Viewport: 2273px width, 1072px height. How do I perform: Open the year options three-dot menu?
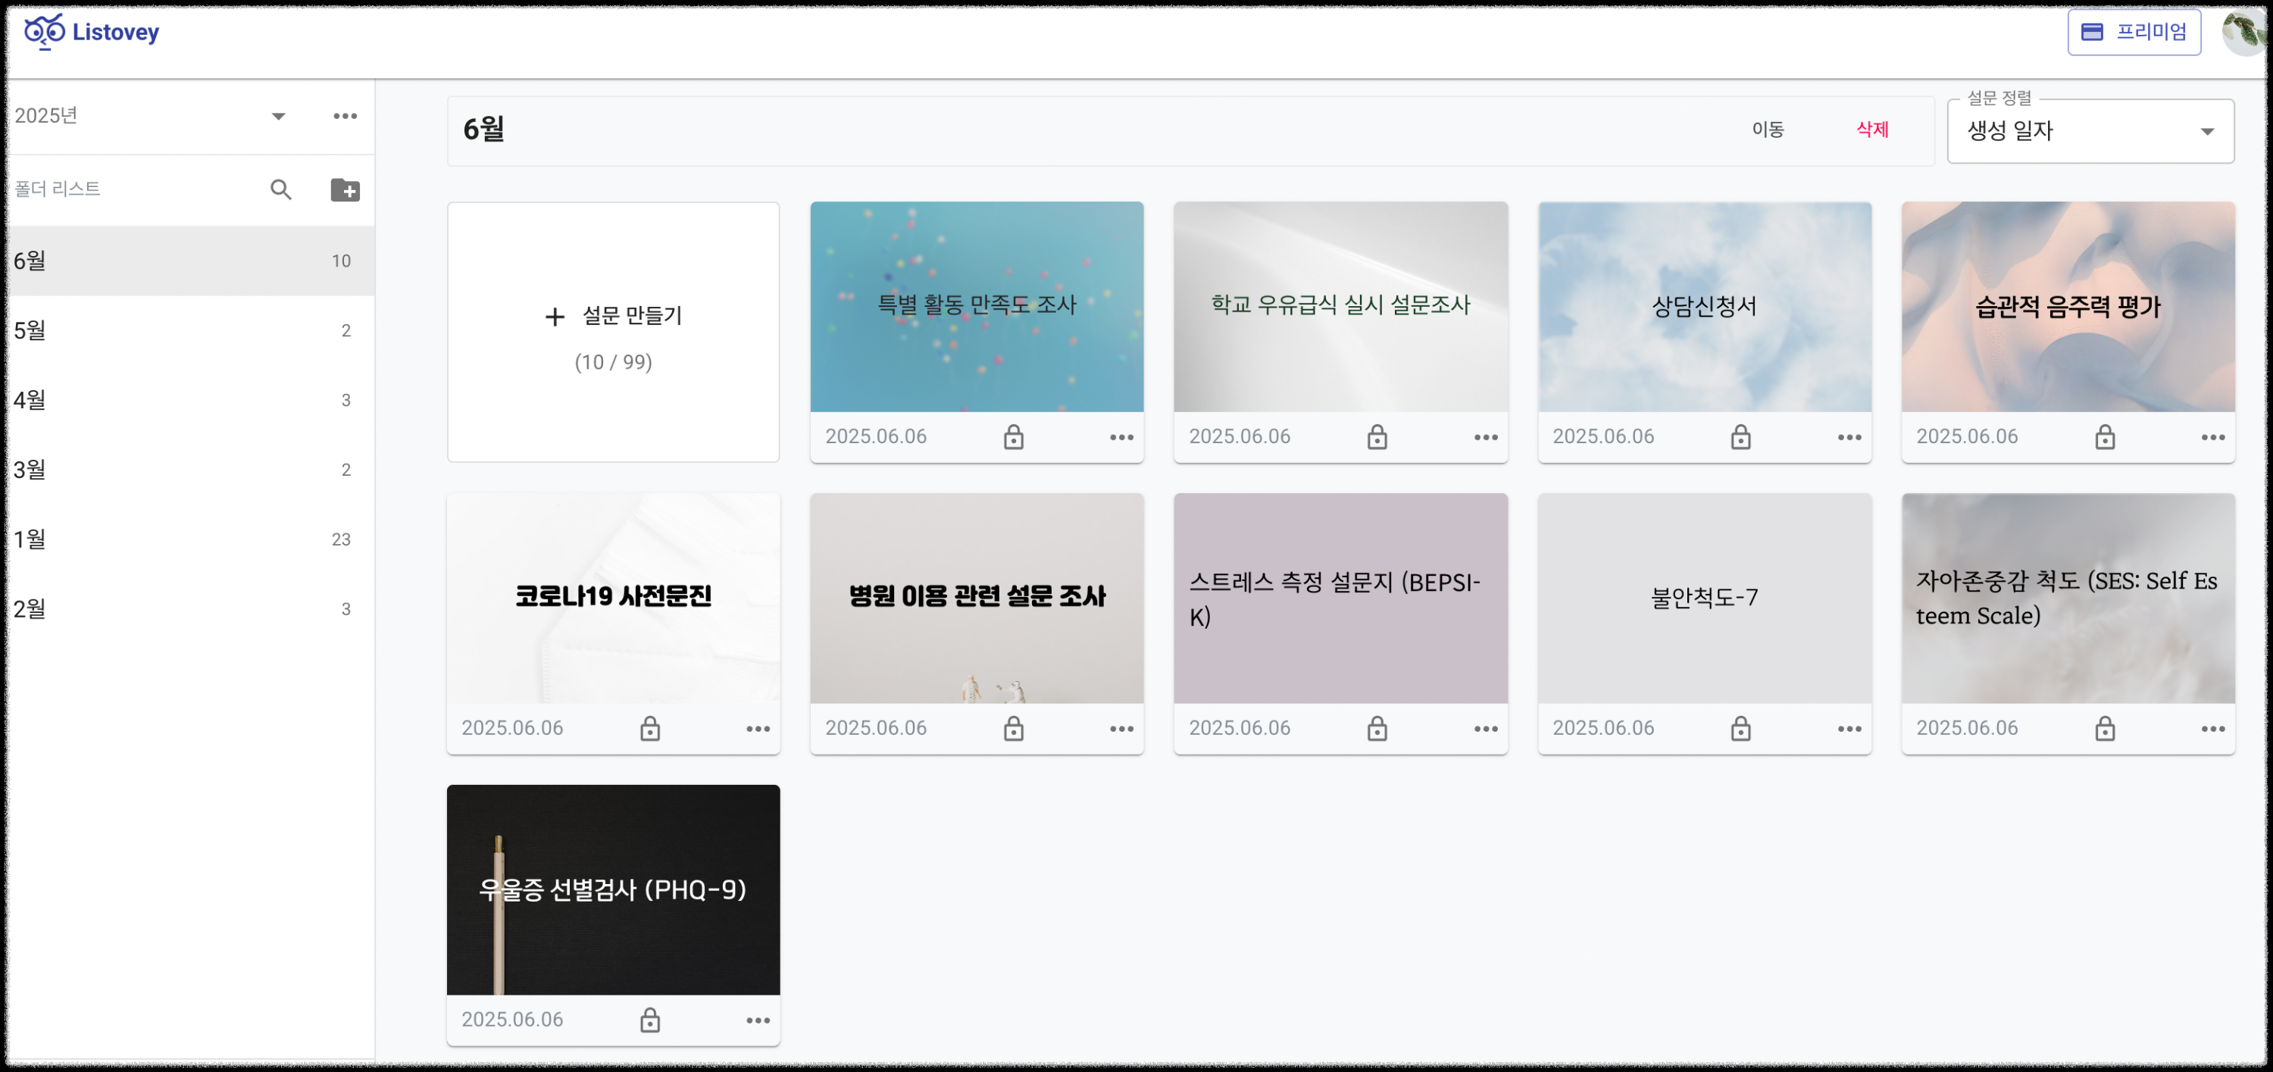click(x=345, y=116)
